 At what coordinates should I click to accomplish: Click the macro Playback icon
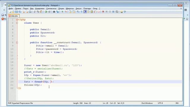[x=110, y=12]
